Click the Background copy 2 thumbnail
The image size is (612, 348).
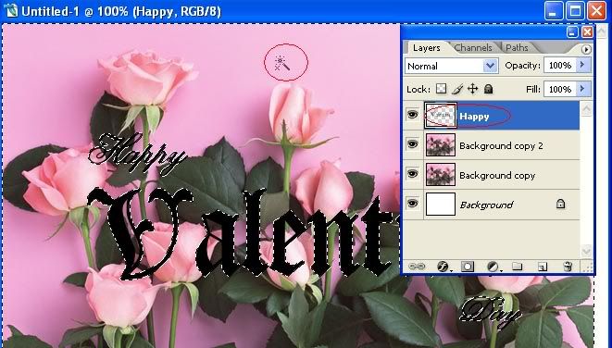pyautogui.click(x=441, y=144)
